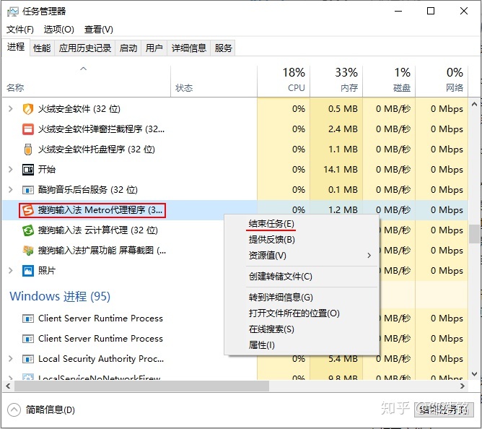Select the 进程 tab
Image resolution: width=482 pixels, height=429 pixels.
(x=16, y=47)
